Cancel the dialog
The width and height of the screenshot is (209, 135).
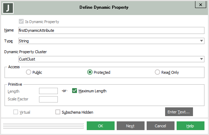(x=161, y=126)
